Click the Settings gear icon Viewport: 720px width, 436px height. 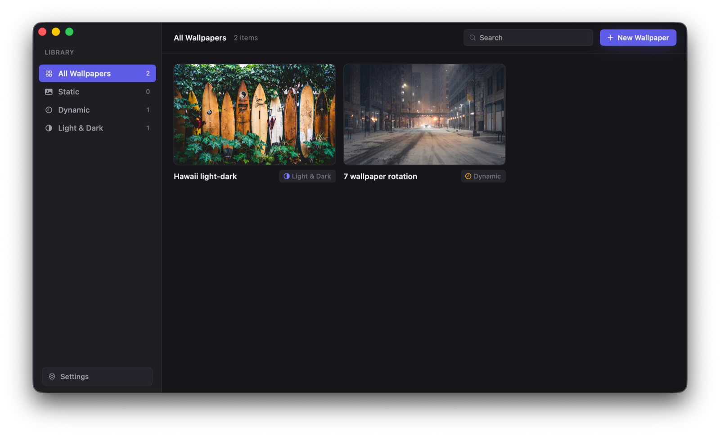click(x=52, y=377)
